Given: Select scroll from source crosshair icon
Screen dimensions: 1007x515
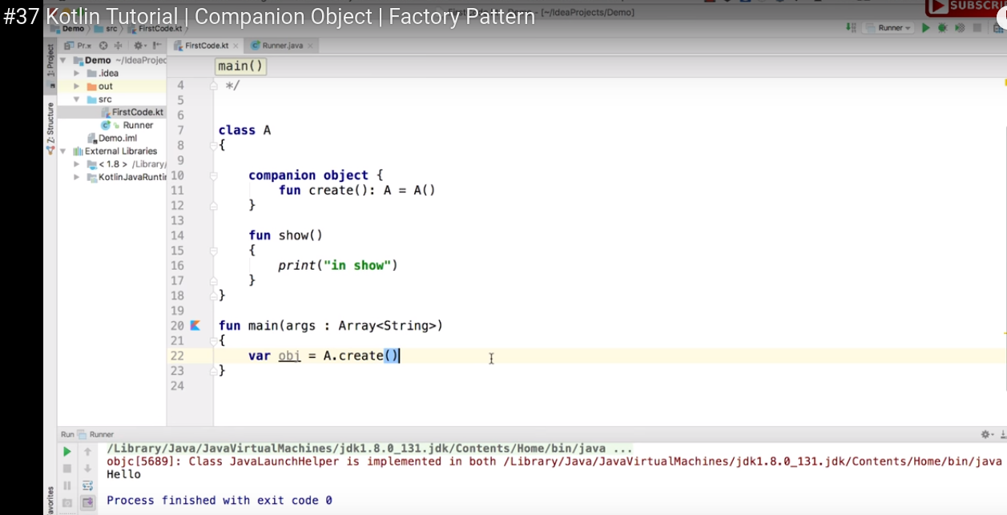Looking at the screenshot, I should click(119, 45).
